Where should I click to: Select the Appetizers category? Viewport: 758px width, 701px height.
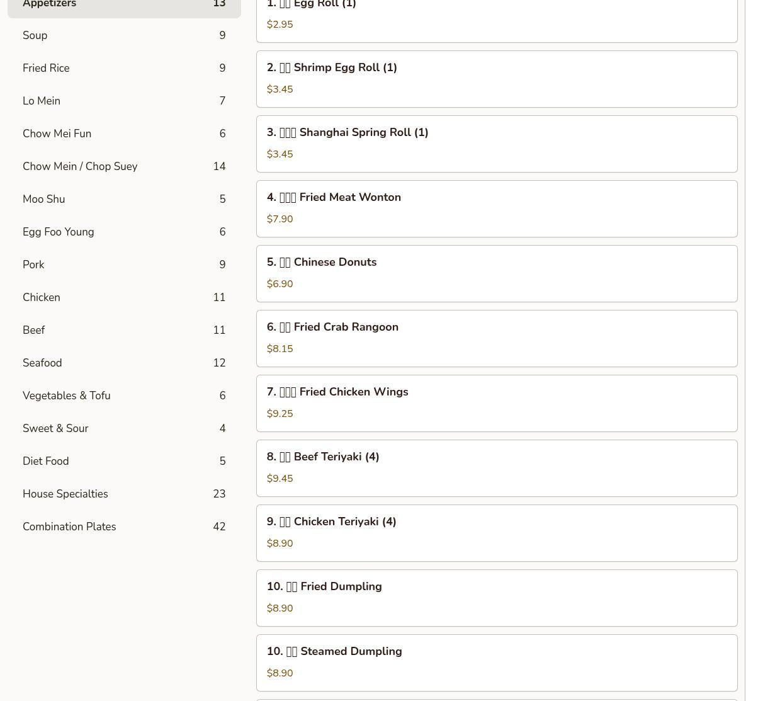click(124, 6)
